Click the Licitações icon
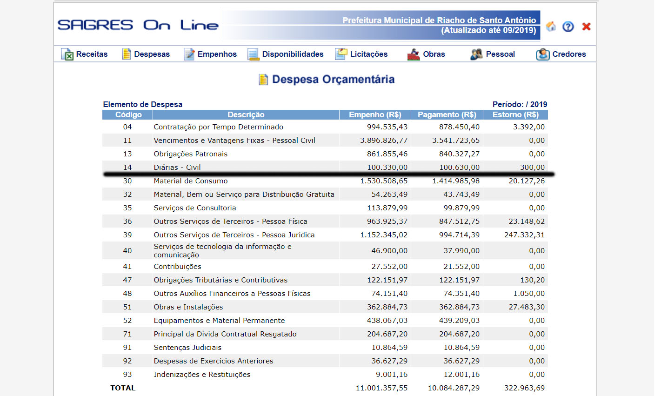The width and height of the screenshot is (661, 396). (x=341, y=54)
